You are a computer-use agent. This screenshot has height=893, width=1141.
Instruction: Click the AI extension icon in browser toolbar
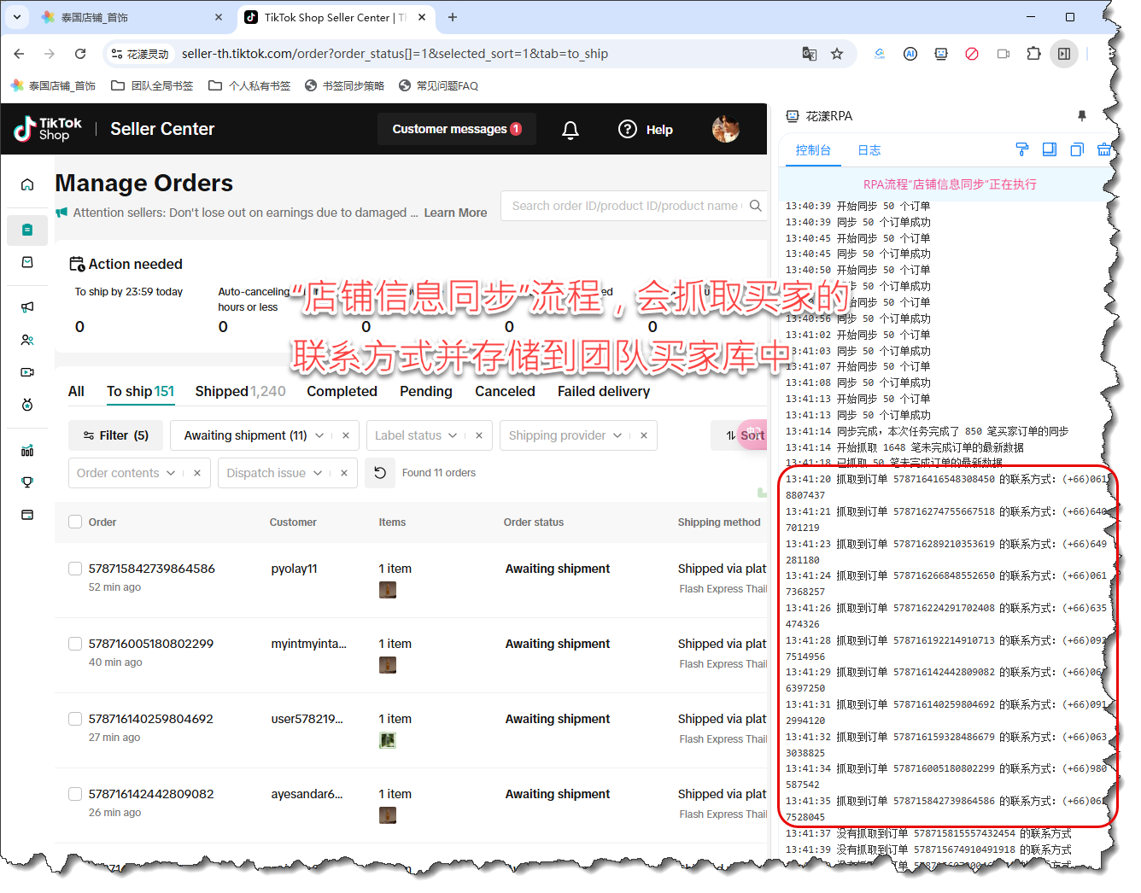[910, 54]
